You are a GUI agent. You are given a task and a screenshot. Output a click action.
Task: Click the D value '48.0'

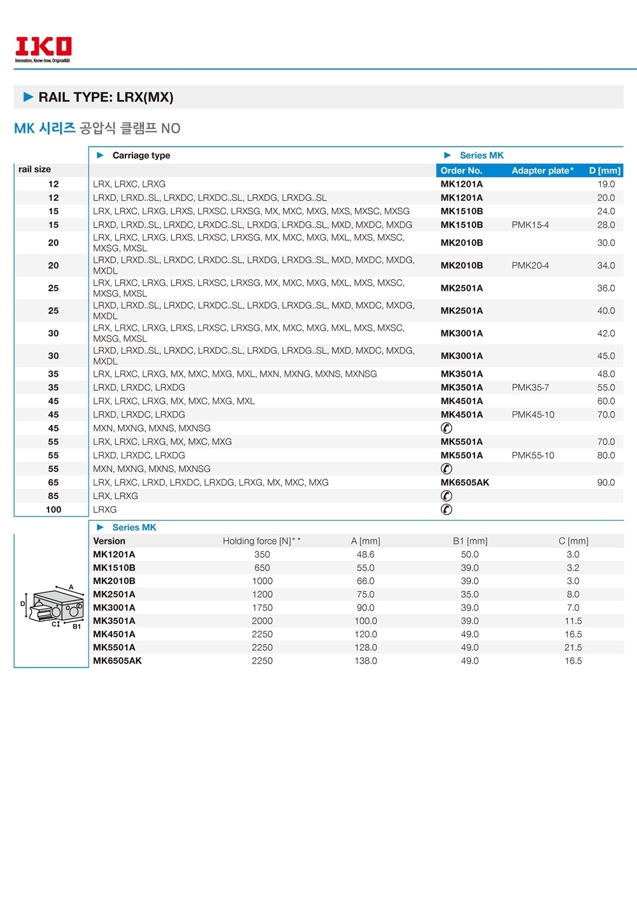(x=606, y=374)
